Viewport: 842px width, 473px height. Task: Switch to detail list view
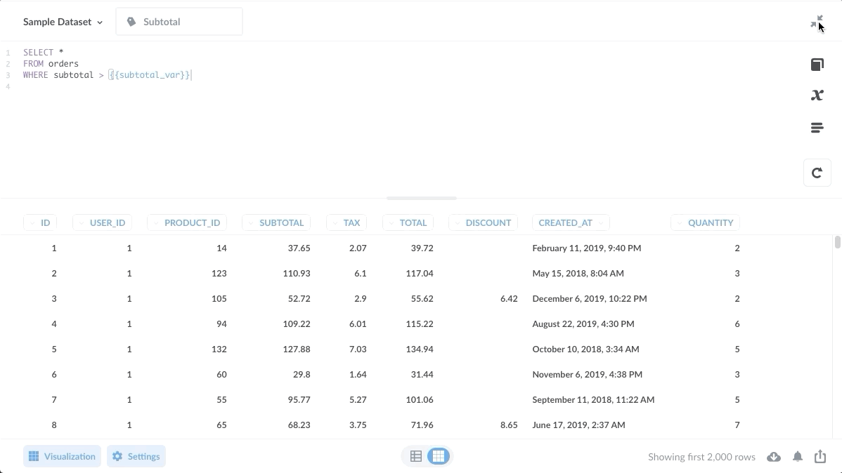point(415,456)
